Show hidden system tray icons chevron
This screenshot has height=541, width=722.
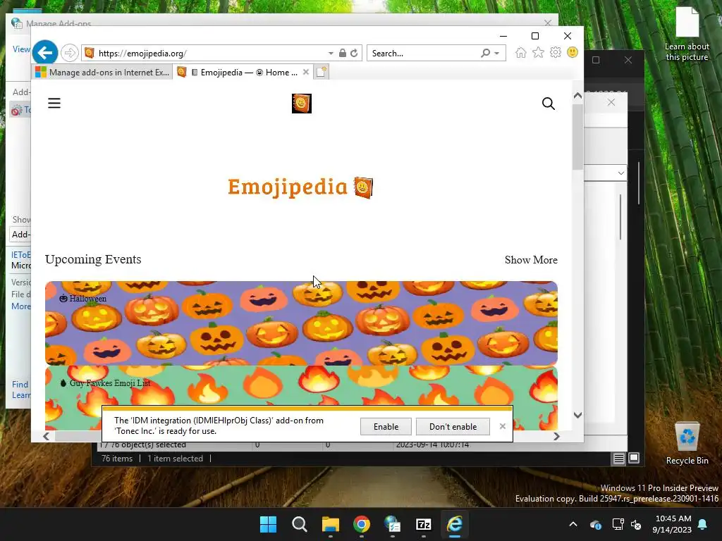pos(573,524)
